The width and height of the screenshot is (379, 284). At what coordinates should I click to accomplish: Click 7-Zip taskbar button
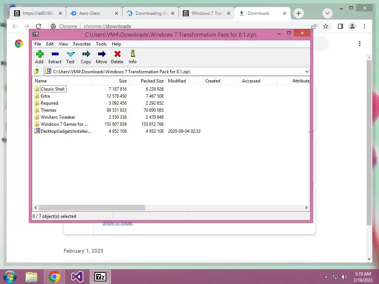(100, 277)
